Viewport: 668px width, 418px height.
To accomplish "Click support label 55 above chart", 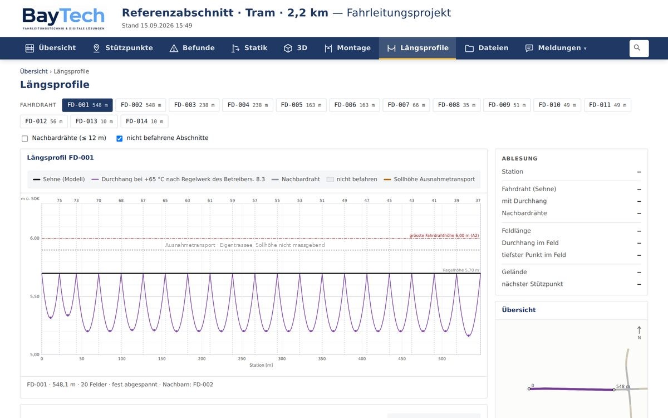I will click(x=277, y=200).
